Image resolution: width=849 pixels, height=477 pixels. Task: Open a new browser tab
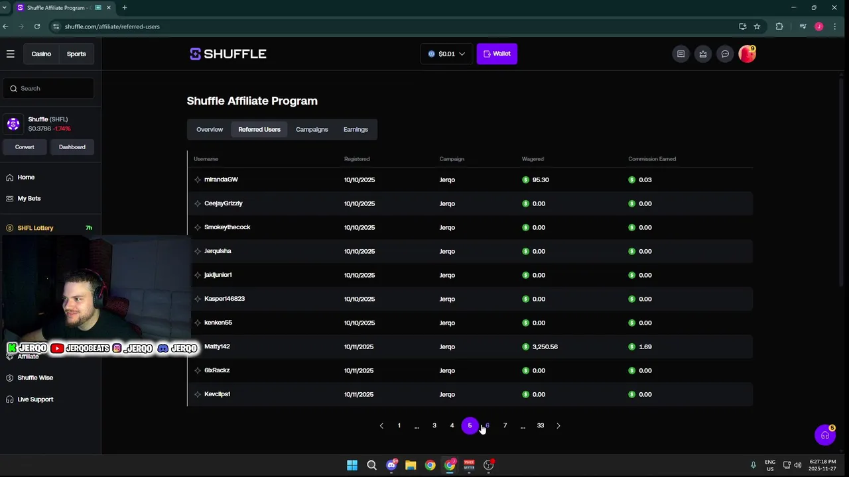(124, 7)
